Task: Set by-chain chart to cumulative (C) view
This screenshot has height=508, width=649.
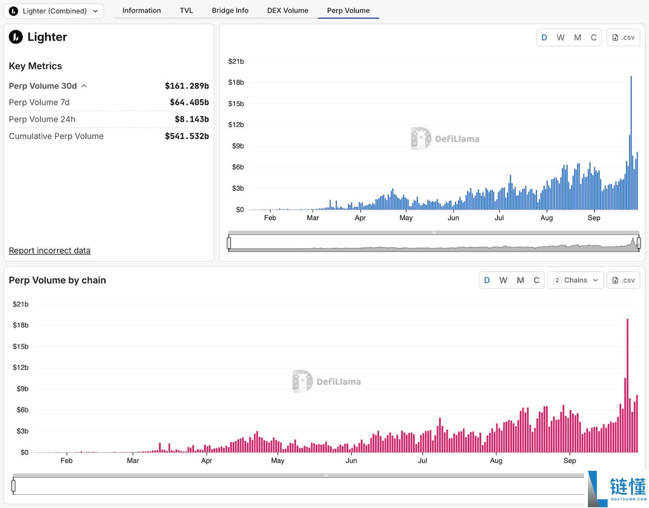Action: point(537,280)
